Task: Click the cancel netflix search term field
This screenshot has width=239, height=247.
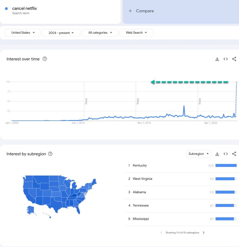Action: 24,9
